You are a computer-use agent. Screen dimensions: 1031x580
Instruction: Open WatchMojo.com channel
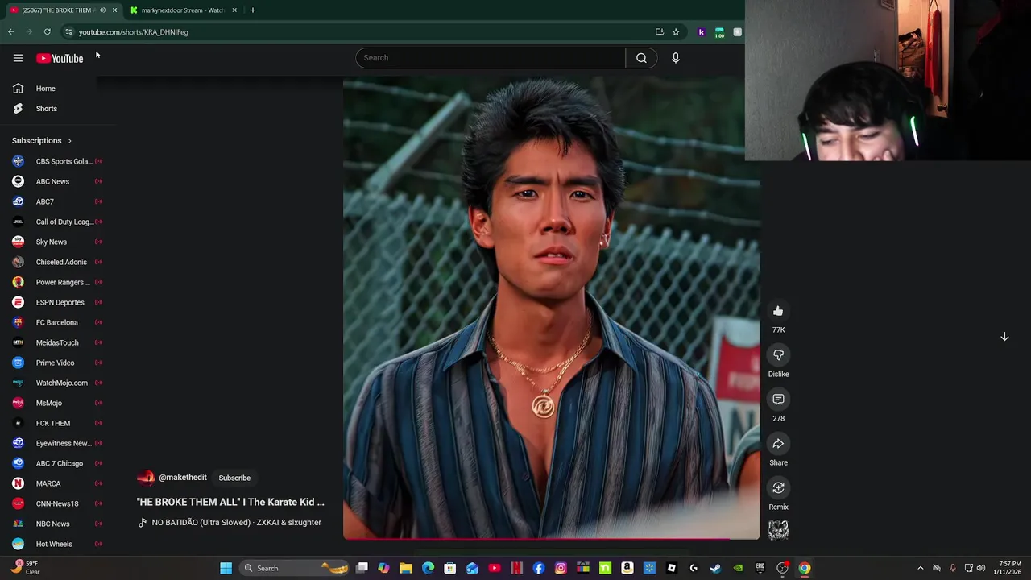coord(56,383)
